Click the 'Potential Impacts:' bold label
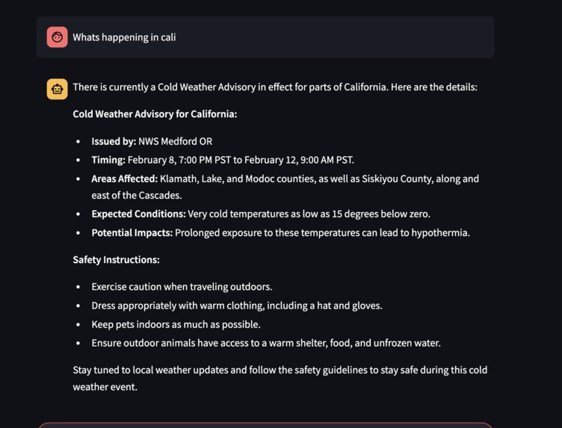562x428 pixels. tap(132, 233)
